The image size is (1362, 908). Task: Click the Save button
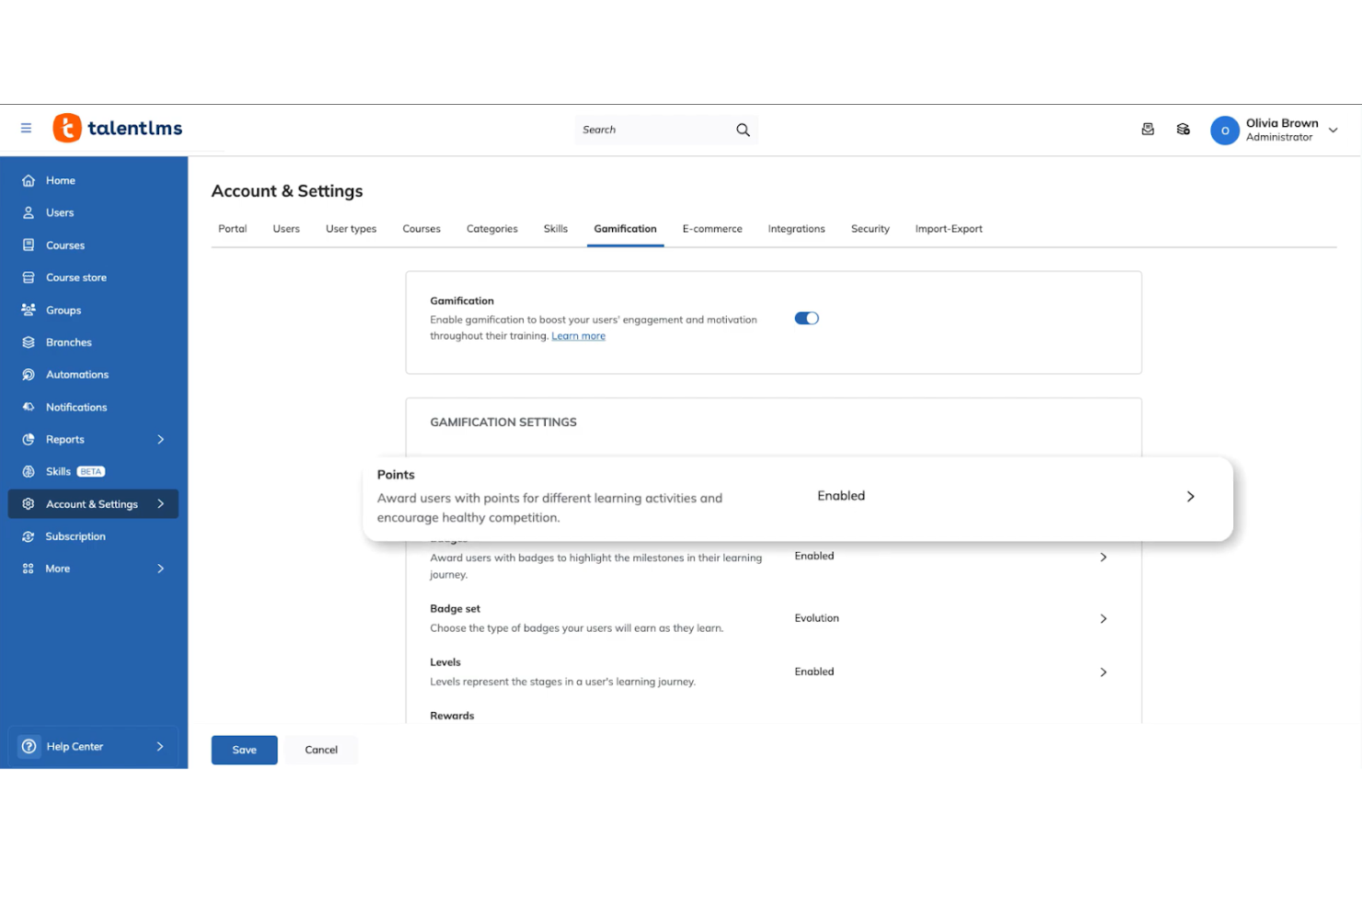point(243,750)
